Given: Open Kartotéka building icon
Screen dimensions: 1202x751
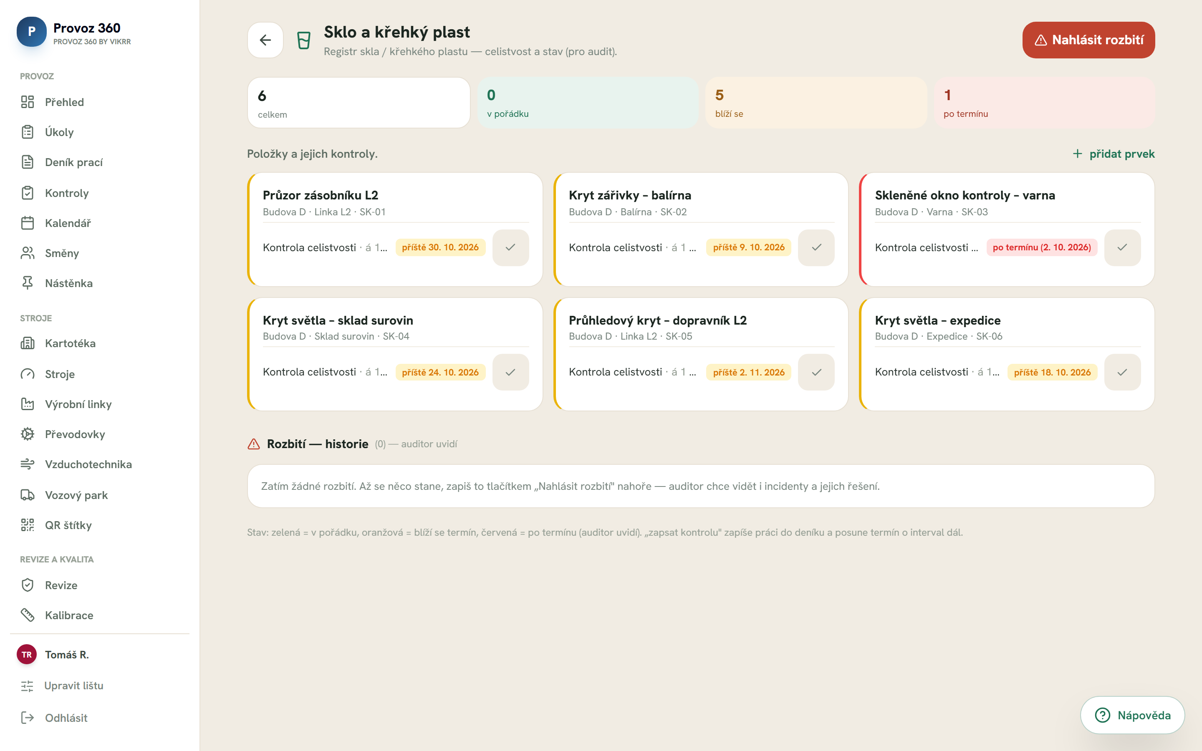Looking at the screenshot, I should click(27, 343).
